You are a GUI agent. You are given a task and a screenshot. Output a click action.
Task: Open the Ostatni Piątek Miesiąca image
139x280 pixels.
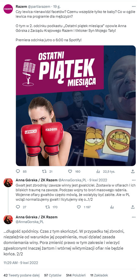76,106
